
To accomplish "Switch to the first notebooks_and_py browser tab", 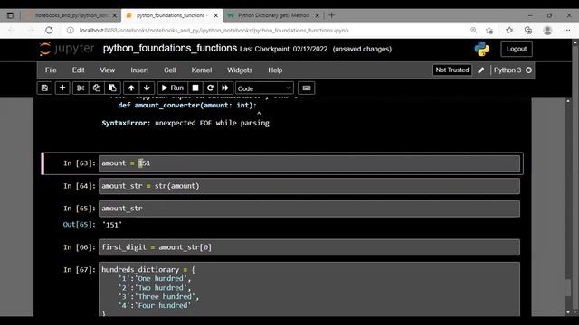I will 71,15.
